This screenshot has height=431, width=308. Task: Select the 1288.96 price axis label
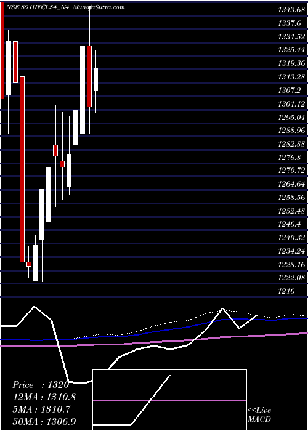(x=291, y=131)
